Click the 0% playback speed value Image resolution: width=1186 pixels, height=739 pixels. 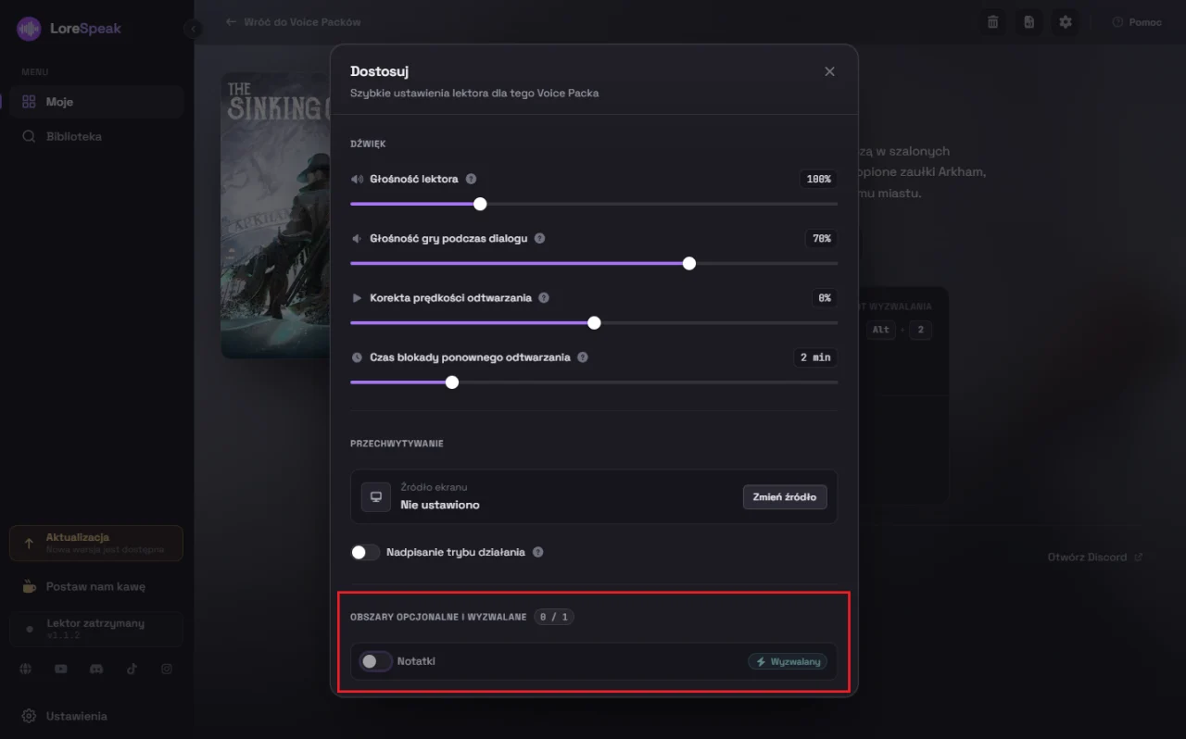(825, 298)
